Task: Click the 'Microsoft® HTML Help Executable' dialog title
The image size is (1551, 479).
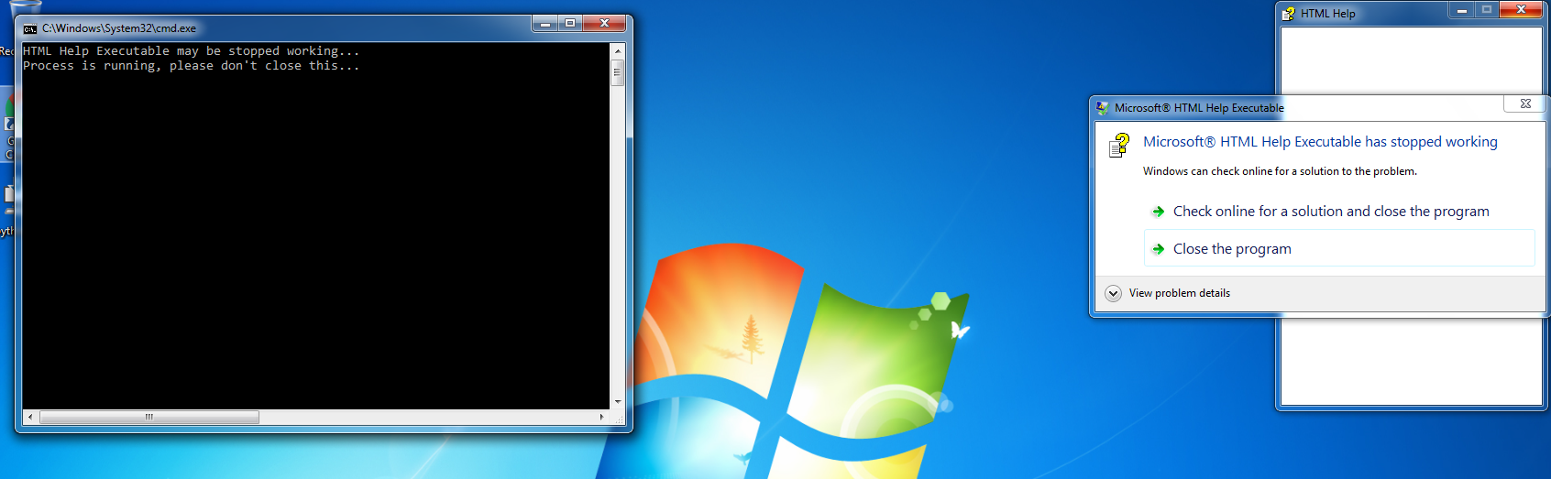Action: [x=1199, y=108]
